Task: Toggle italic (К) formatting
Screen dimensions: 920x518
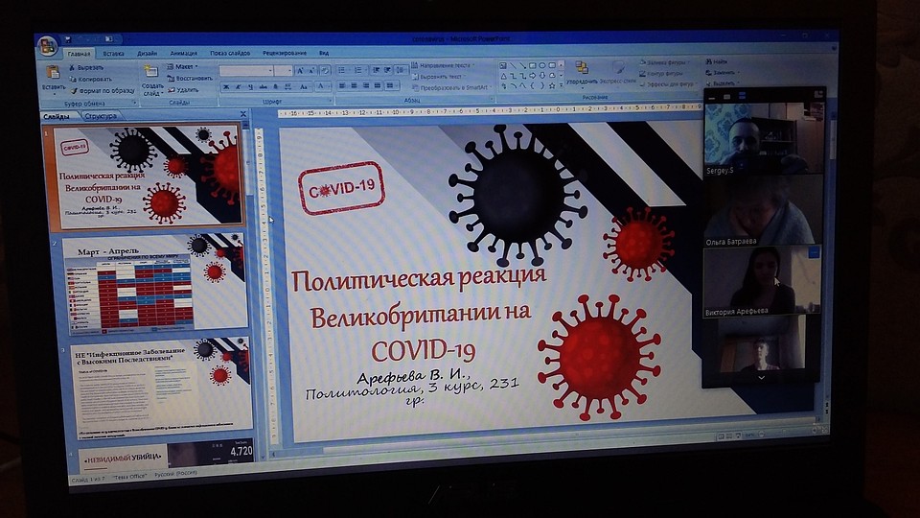Action: point(239,87)
